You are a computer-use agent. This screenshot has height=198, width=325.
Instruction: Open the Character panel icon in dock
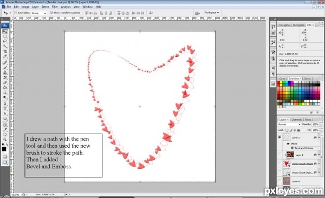click(273, 68)
